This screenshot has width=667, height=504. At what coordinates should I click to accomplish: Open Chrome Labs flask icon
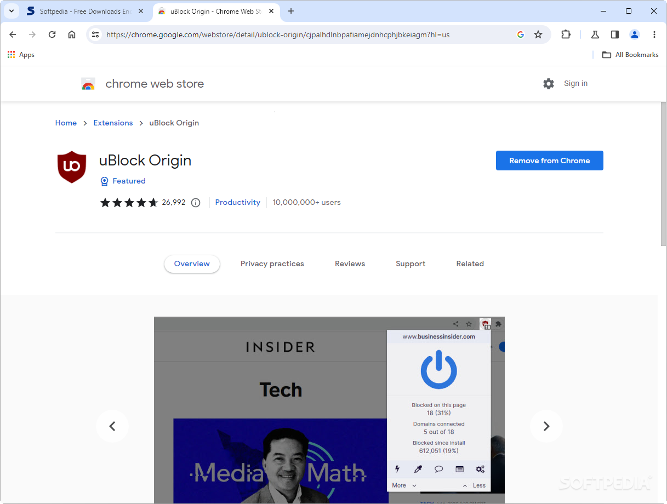pos(595,35)
